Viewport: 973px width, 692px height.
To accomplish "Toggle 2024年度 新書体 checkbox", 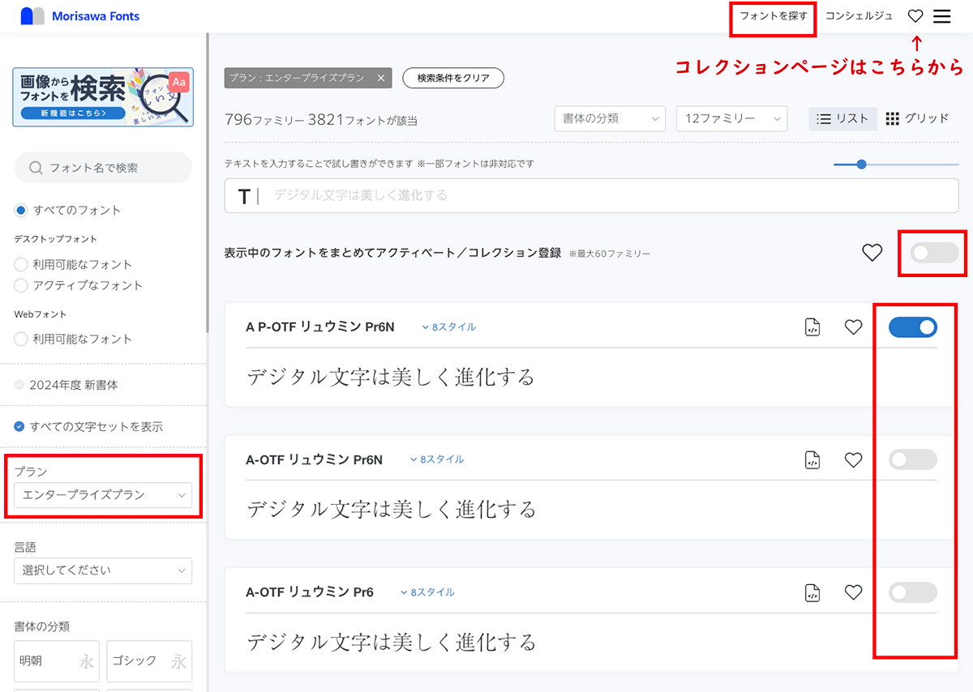I will click(19, 386).
